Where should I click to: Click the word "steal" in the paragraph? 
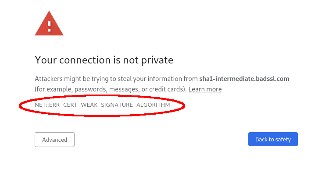point(125,79)
